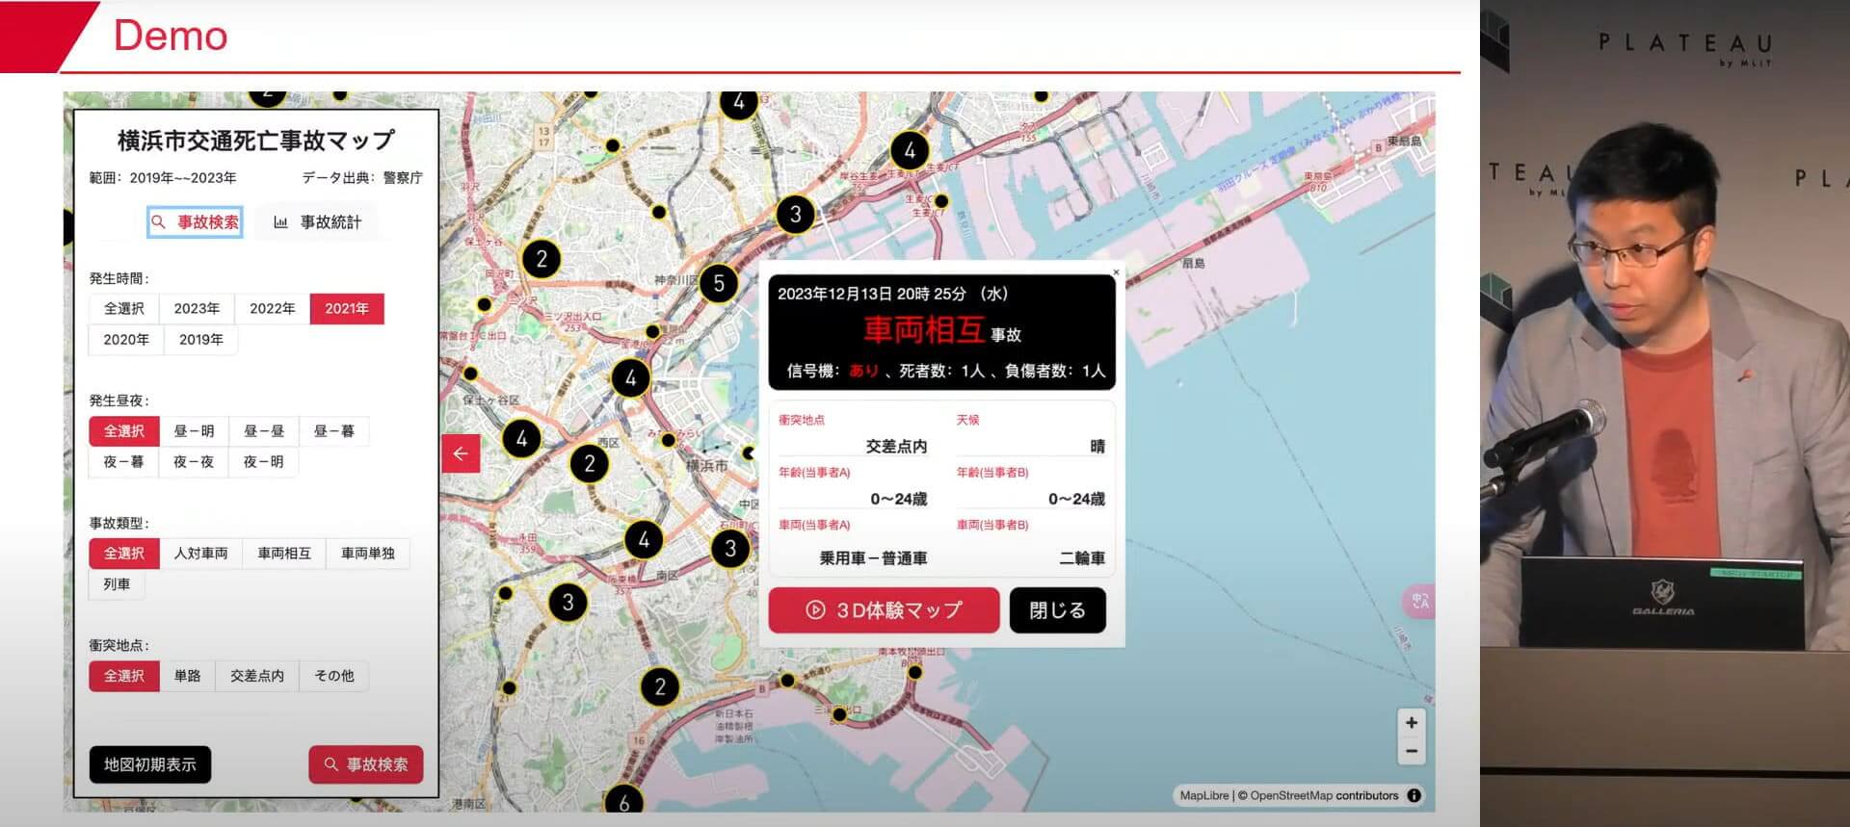Viewport: 1850px width, 827px height.
Task: Click the 3 cluster beside the 3D体験マップ button
Action: point(730,549)
